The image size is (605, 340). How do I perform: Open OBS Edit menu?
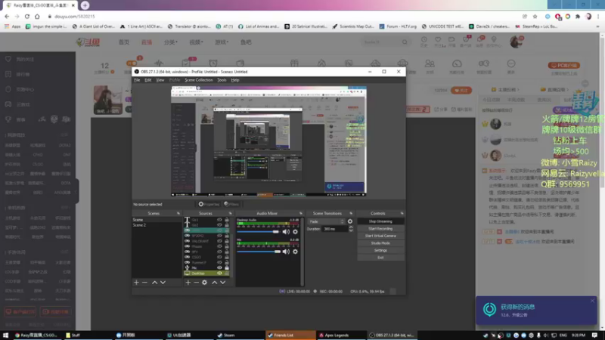coord(147,80)
